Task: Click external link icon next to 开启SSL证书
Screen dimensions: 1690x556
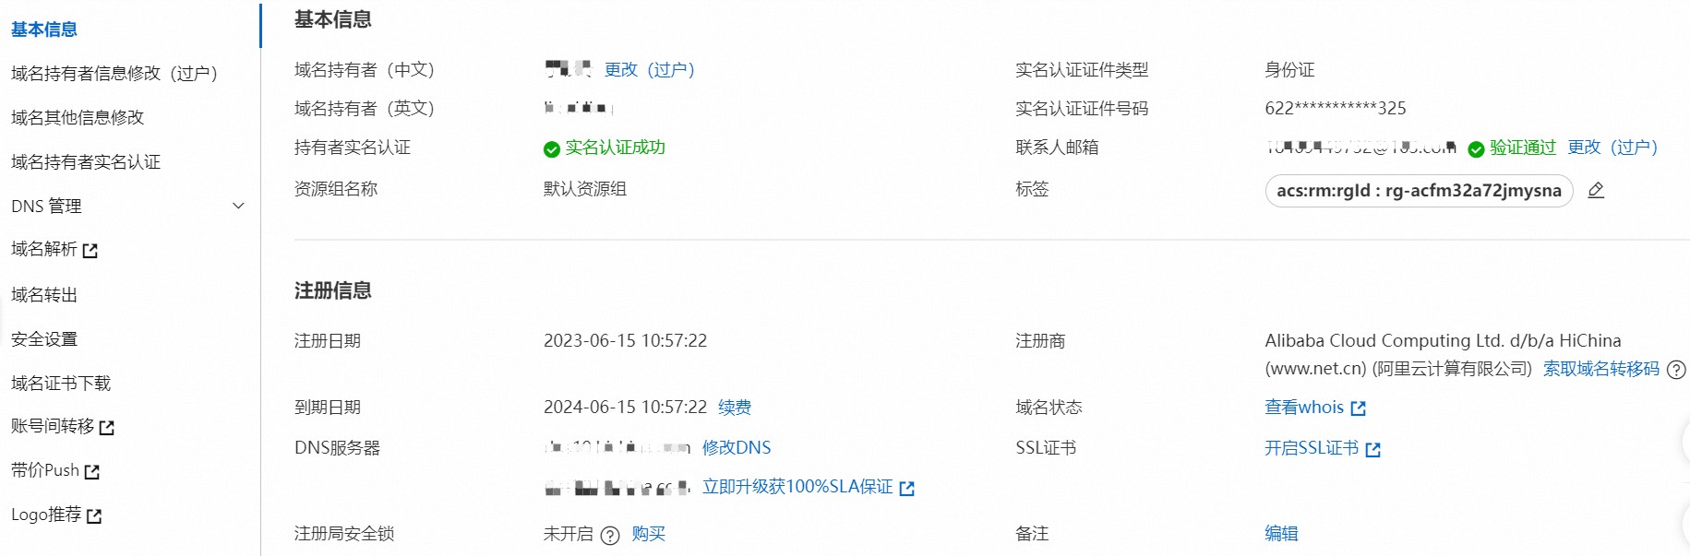Action: tap(1372, 450)
